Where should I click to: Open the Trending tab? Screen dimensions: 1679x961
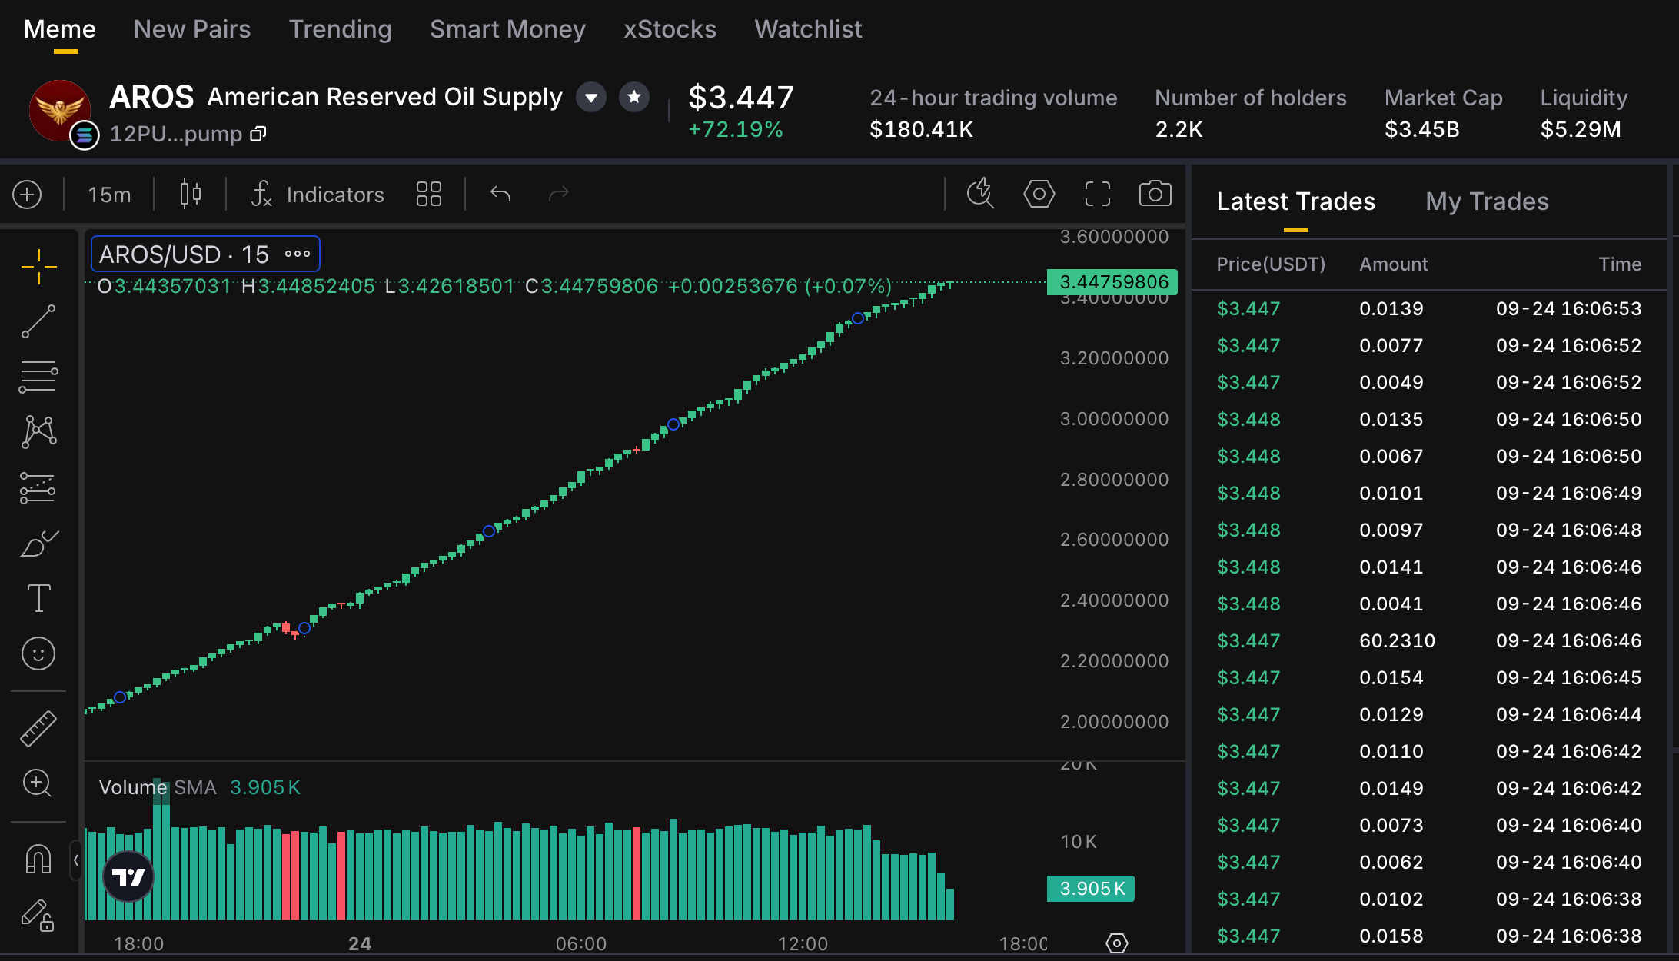[341, 29]
